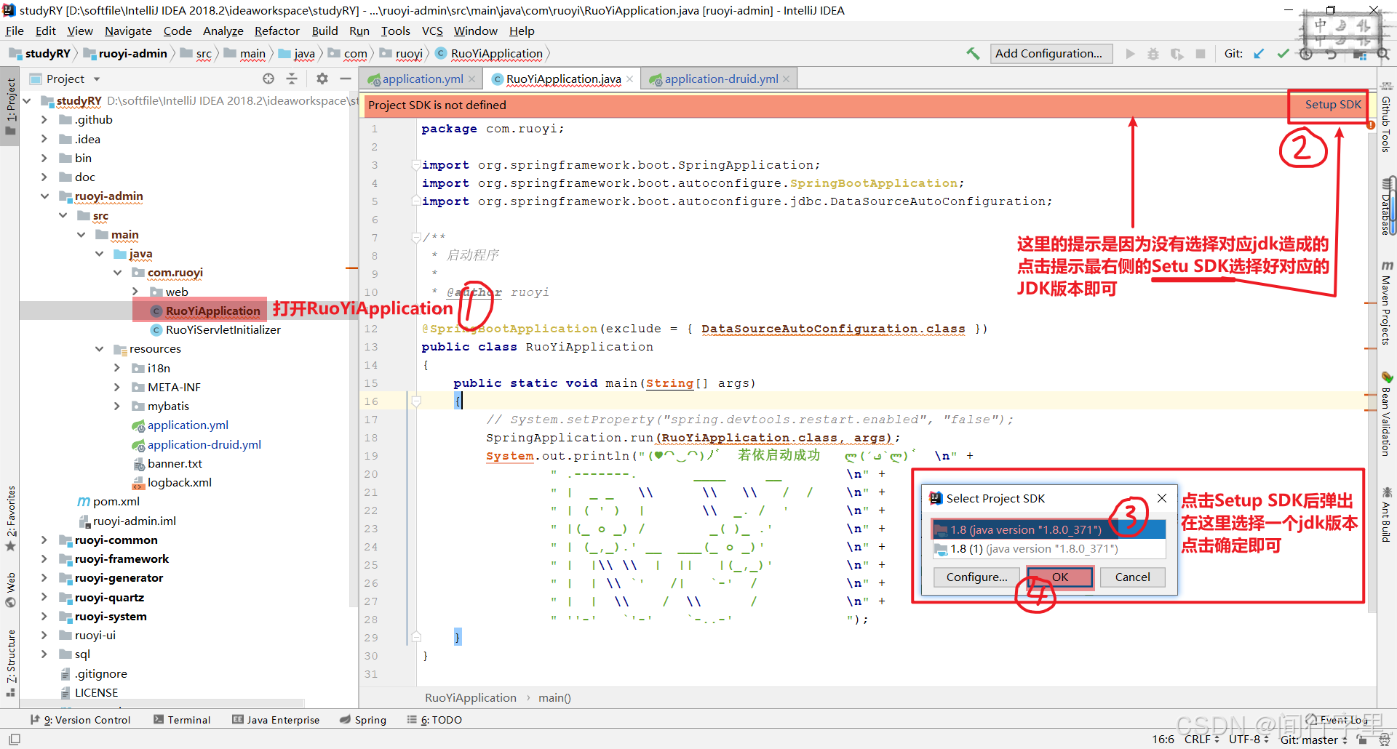The width and height of the screenshot is (1397, 749).
Task: Click the tool window toggle icon at bottom-left
Action: [15, 739]
